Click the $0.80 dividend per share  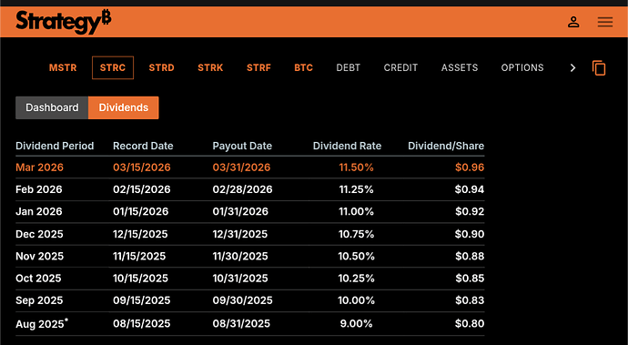pos(470,323)
